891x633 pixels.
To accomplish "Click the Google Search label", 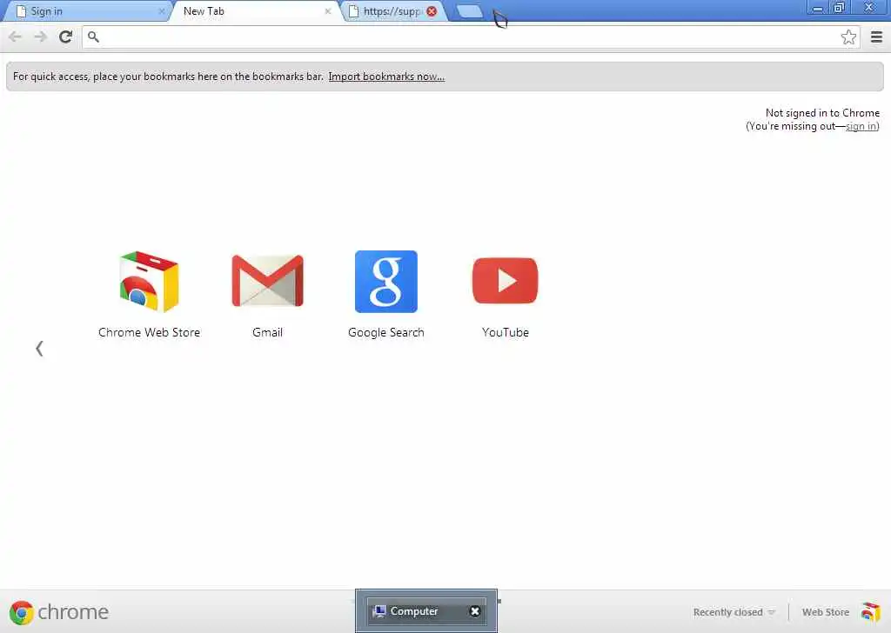I will 385,333.
